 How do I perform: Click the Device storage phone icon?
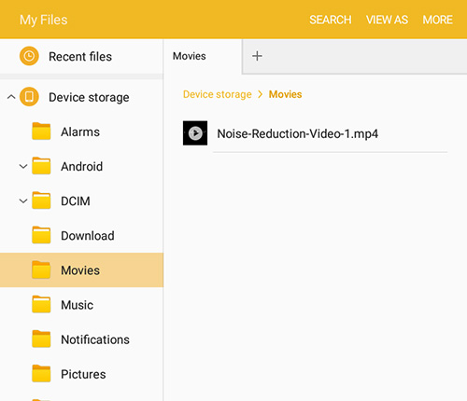point(29,97)
